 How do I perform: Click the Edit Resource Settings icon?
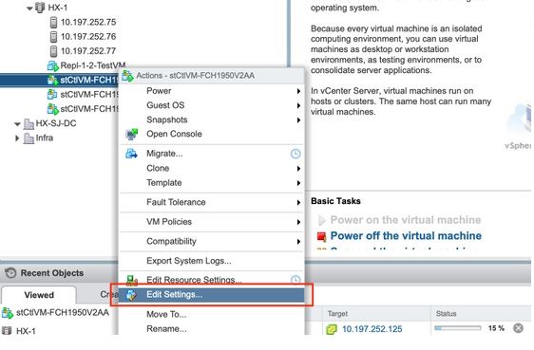point(132,281)
